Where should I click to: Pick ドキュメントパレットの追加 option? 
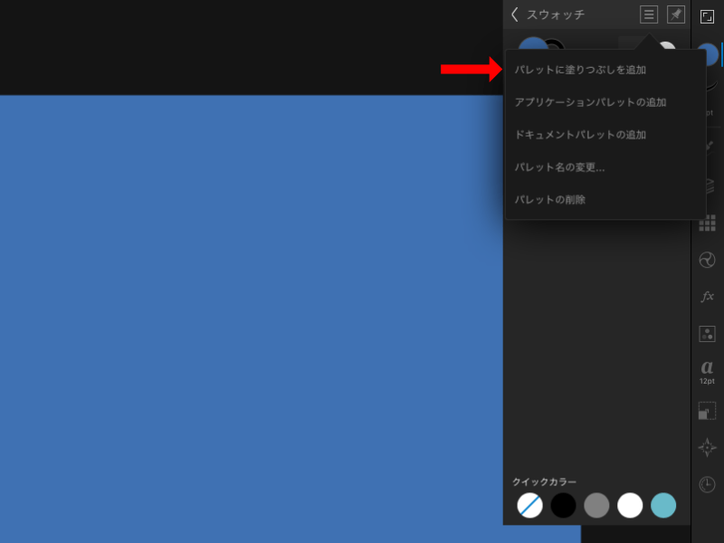[x=605, y=134]
